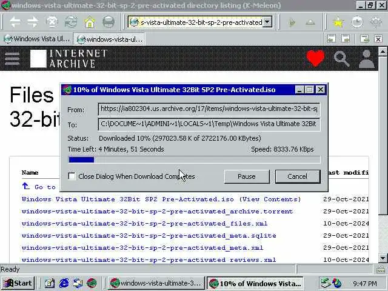Click the Time Left: 4 Minutes, 51 Seconds text

coord(116,149)
